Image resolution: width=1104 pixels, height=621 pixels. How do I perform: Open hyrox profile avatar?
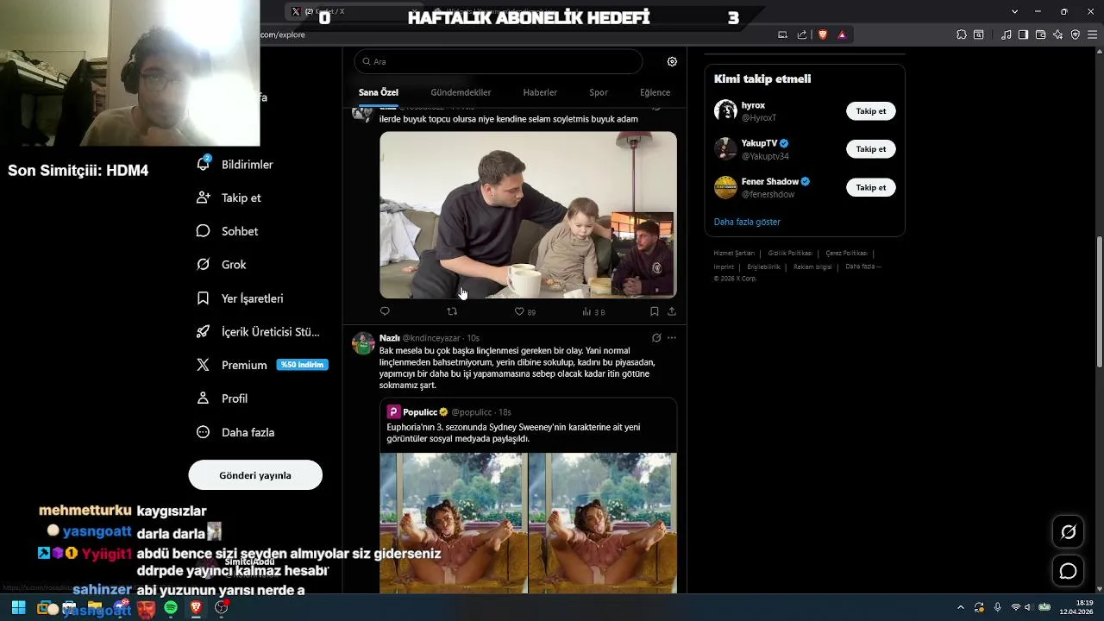725,110
